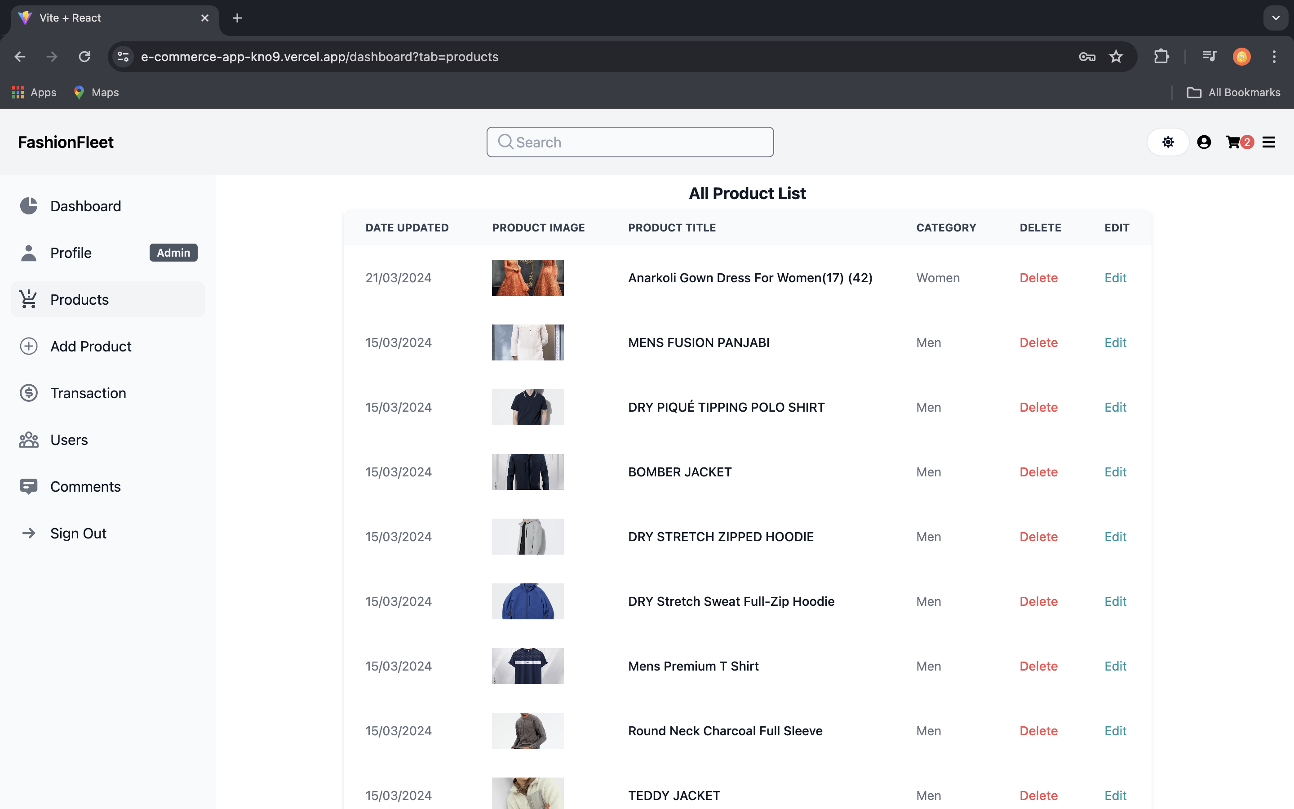Edit DRY Stretch Sweat Full-Zip Hoodie
Image resolution: width=1294 pixels, height=809 pixels.
click(x=1116, y=601)
